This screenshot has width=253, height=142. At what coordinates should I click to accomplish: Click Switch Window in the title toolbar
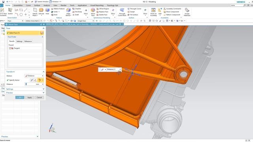point(42,2)
